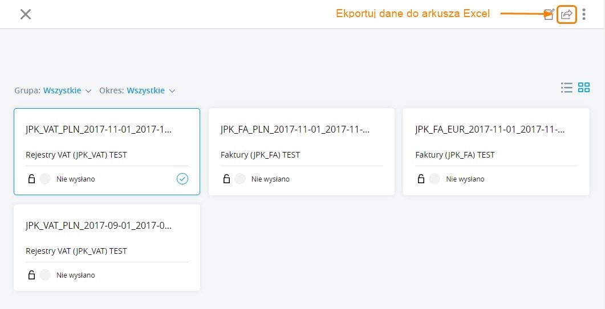Uncheck the selected JPK_VAT_PLN 2017-11 card checkmark
This screenshot has width=605, height=309.
click(182, 179)
